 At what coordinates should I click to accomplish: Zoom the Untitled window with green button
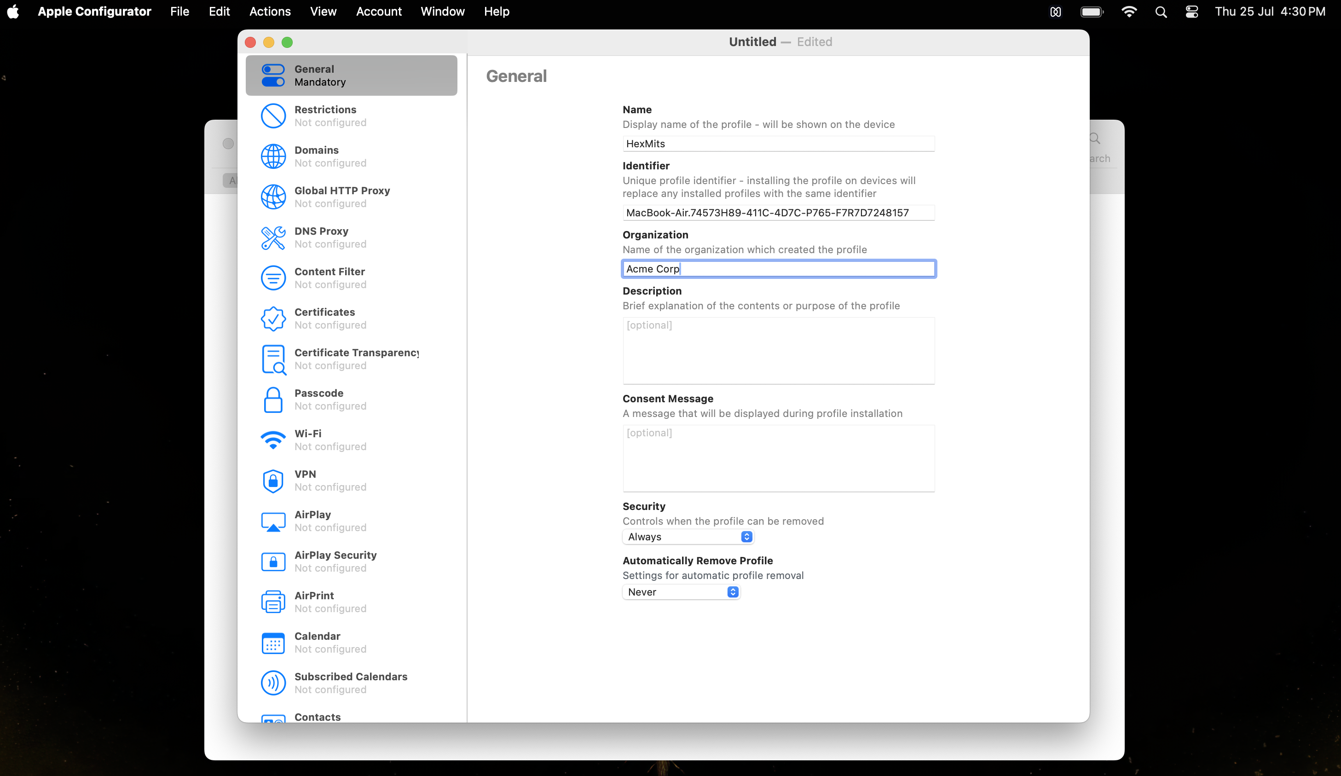[287, 43]
